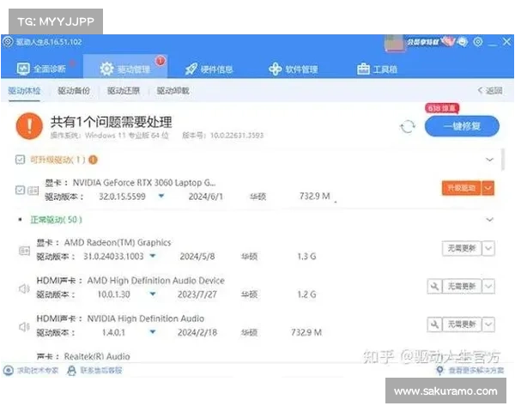
Task: Select the 驱动卸载 sub-tab
Action: (173, 91)
